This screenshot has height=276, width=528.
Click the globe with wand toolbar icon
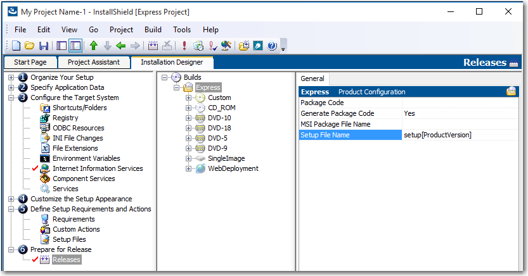226,46
